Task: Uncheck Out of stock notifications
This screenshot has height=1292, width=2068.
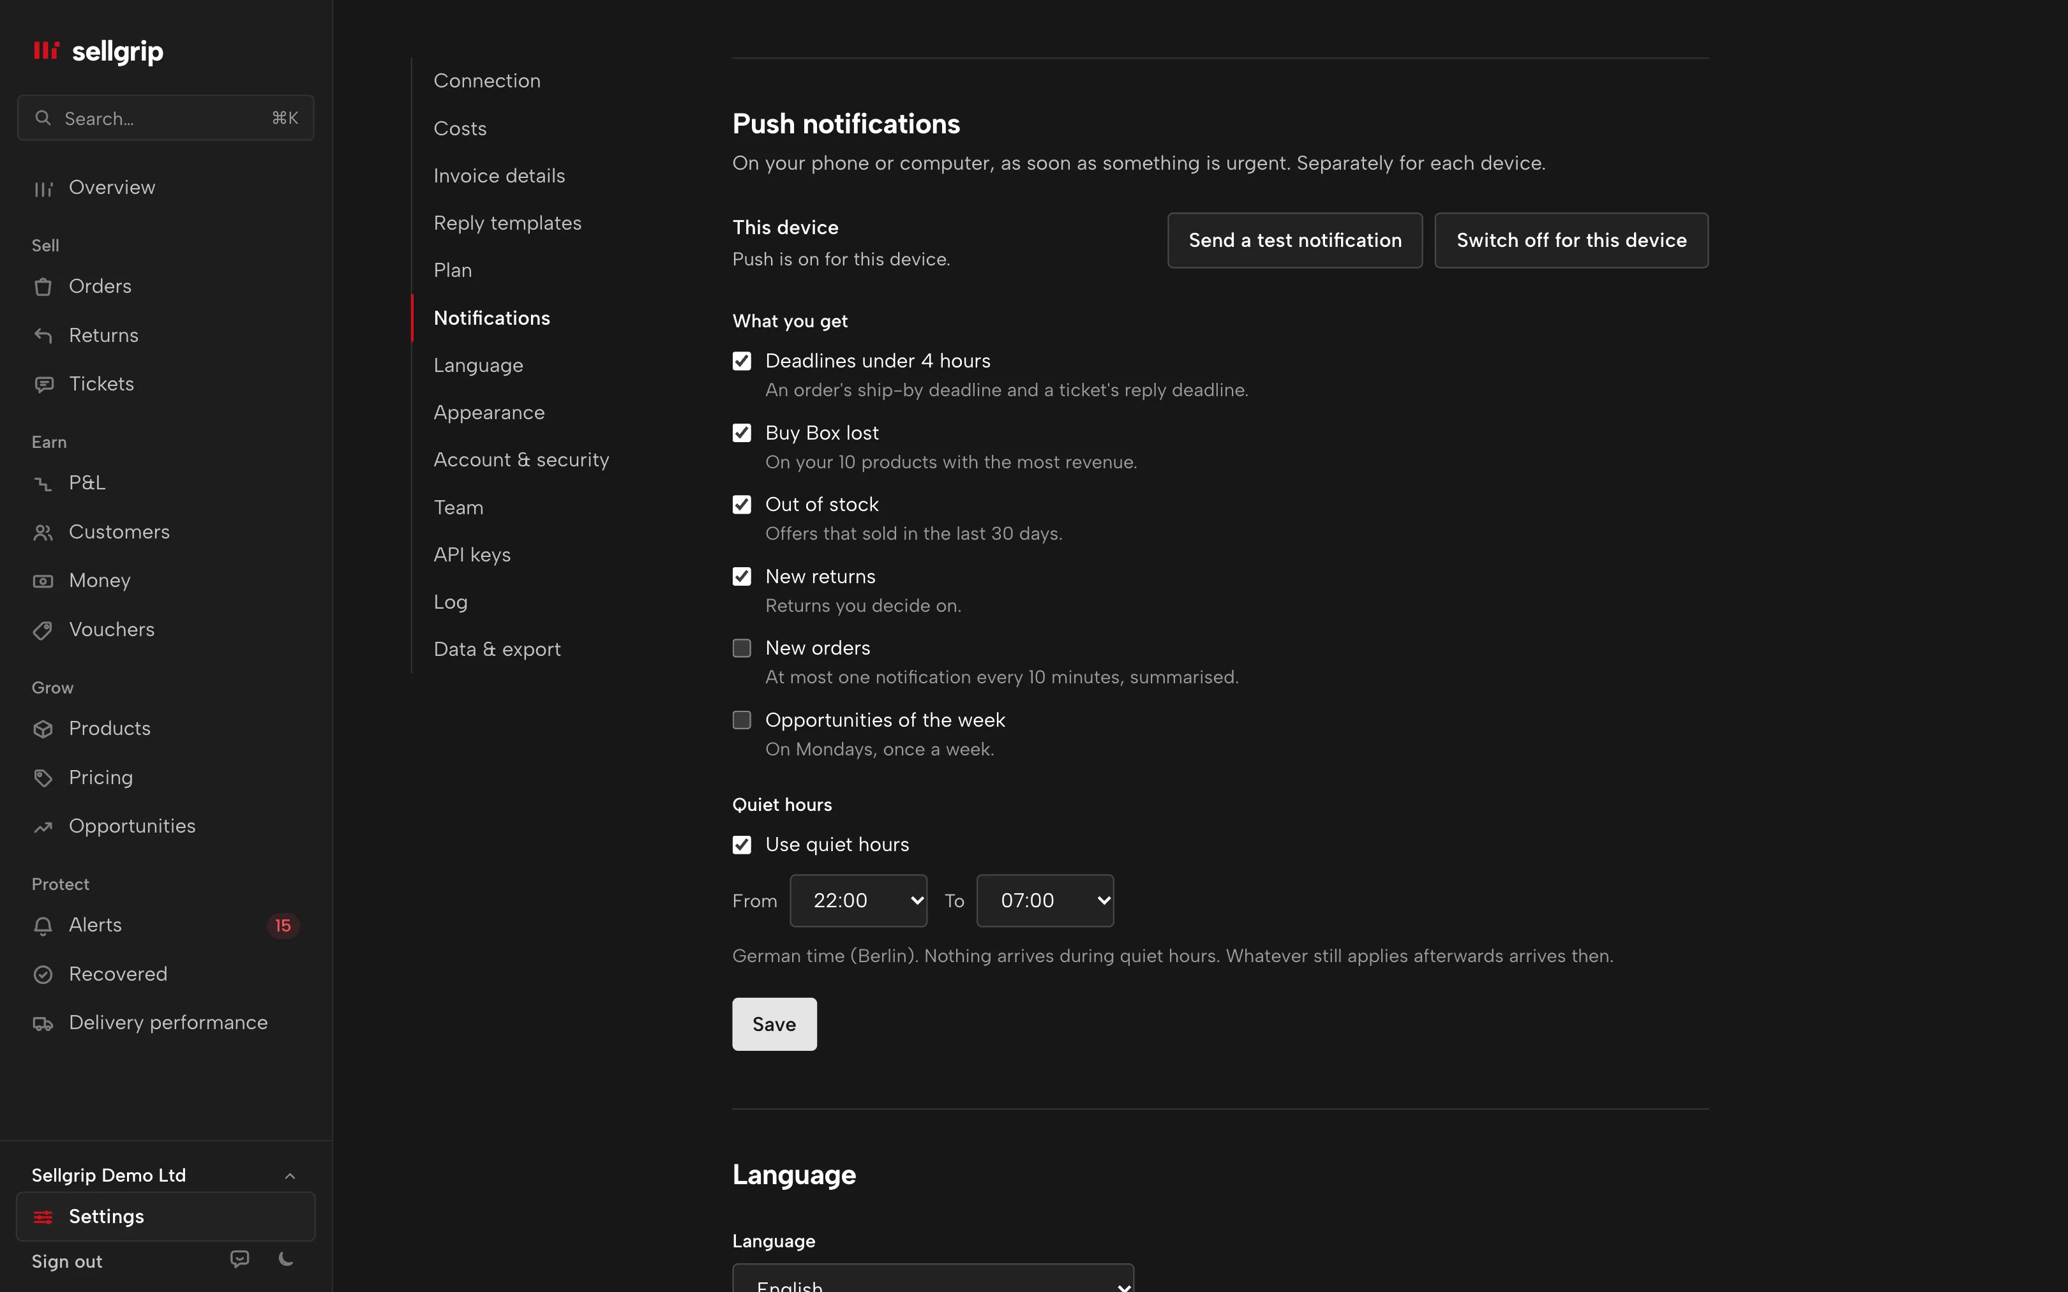Action: [742, 505]
